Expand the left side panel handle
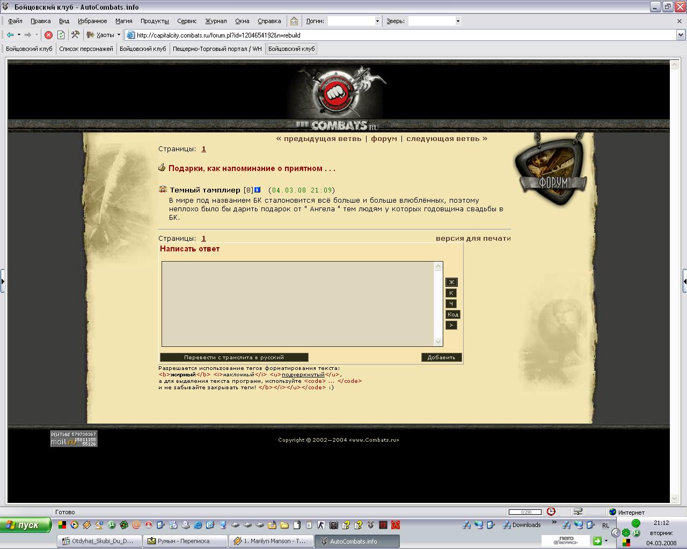Viewport: 687px width, 549px height. click(2, 280)
